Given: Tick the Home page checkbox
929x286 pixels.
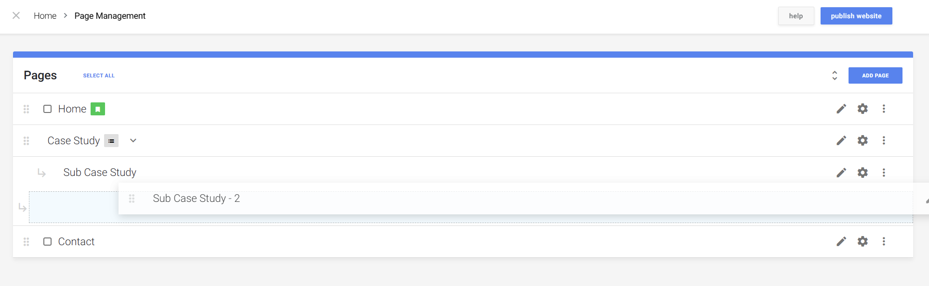Looking at the screenshot, I should (x=48, y=109).
